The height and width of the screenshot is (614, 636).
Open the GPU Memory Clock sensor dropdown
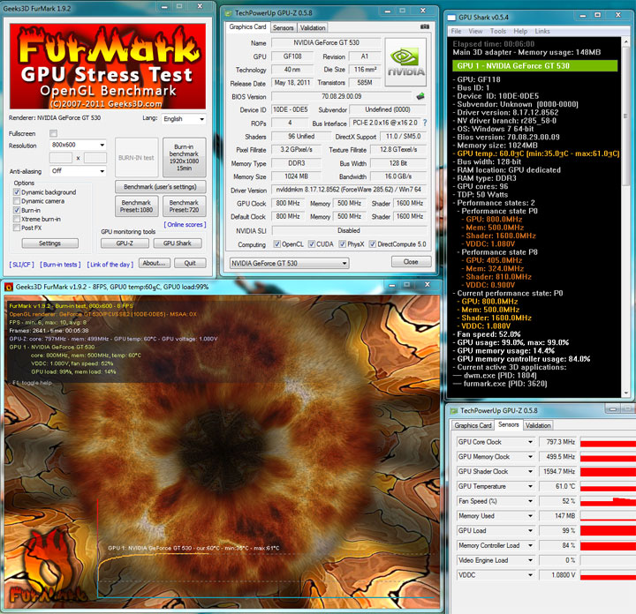click(x=530, y=456)
